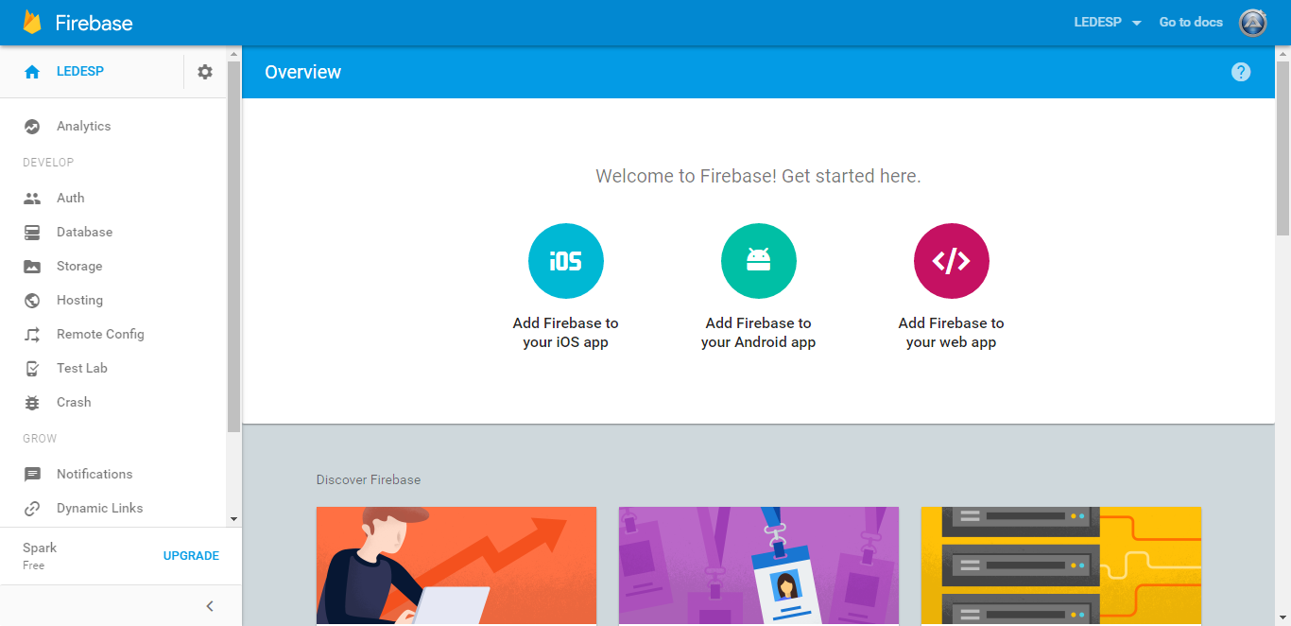
Task: Click the LEDESP project name in sidebar
Action: tap(80, 72)
